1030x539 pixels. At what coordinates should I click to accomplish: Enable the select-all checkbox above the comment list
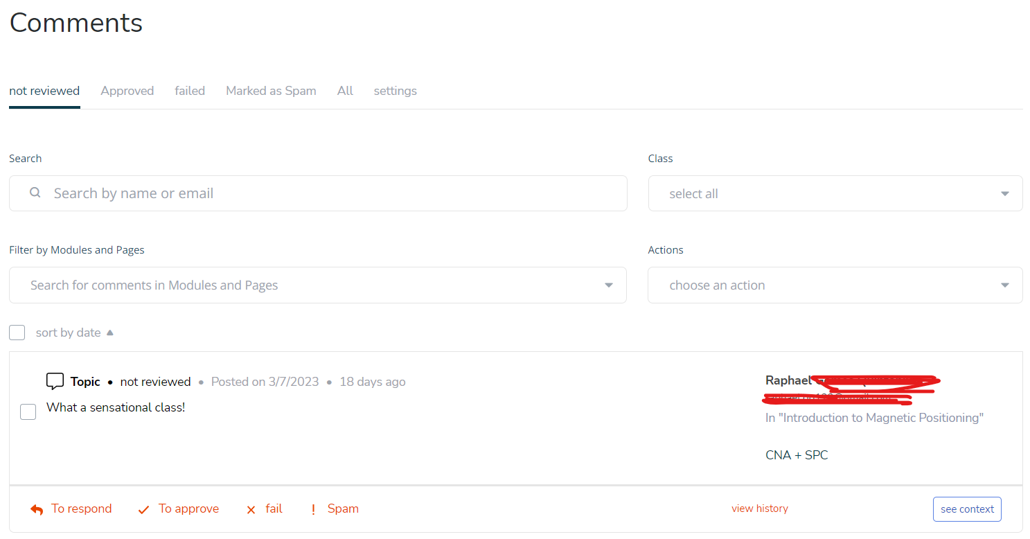[x=17, y=333]
